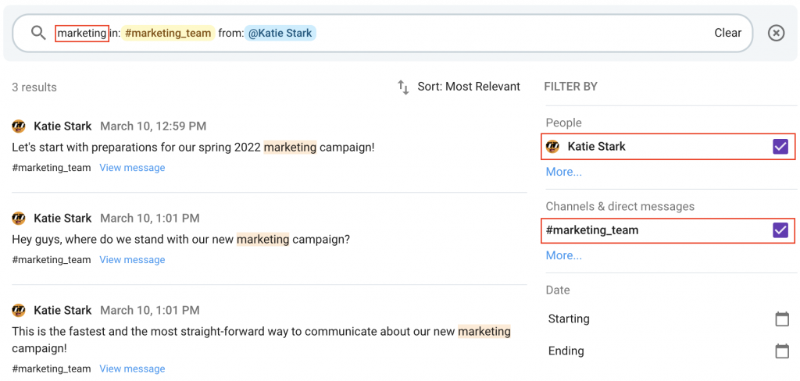Click avatar on the 12:59 PM message
Image resolution: width=800 pixels, height=381 pixels.
click(x=19, y=126)
